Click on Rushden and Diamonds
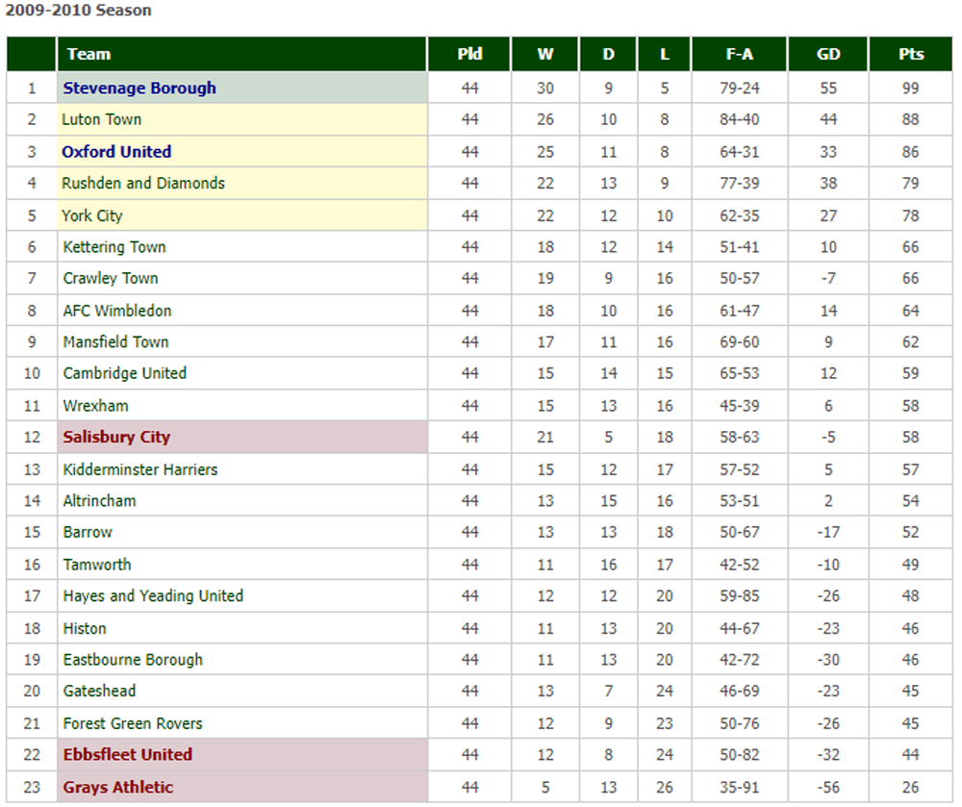This screenshot has height=807, width=962. (143, 183)
